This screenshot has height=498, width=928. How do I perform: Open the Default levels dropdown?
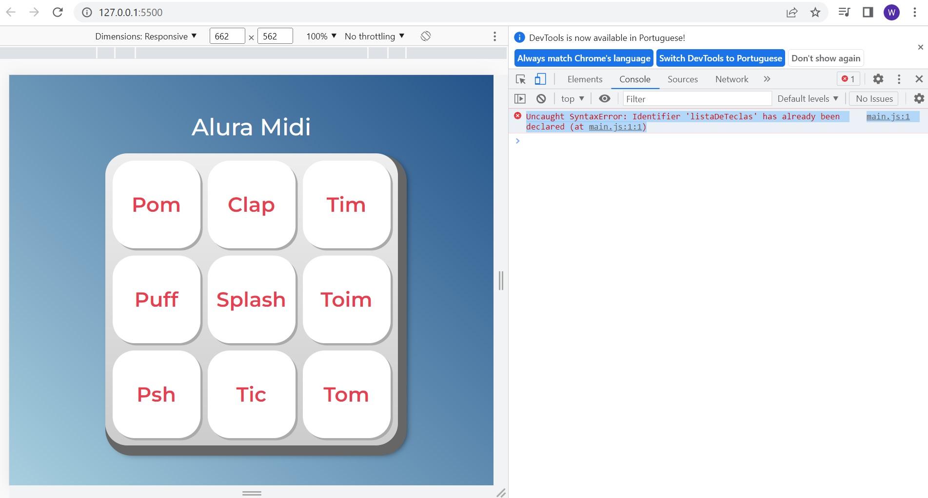pyautogui.click(x=808, y=99)
